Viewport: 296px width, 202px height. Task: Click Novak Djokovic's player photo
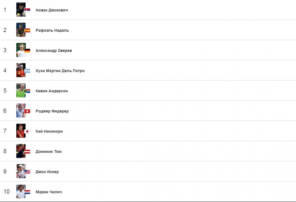21,10
